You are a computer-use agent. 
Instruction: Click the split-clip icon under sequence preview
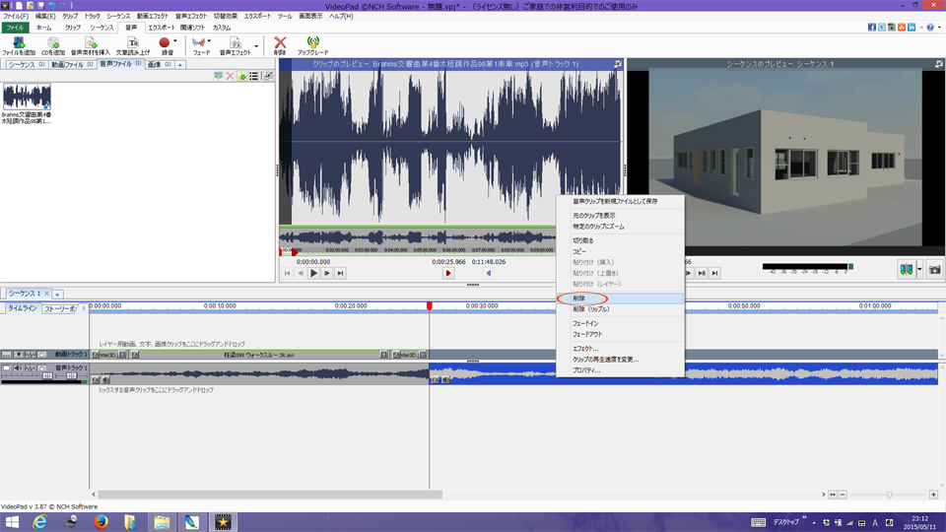(x=907, y=270)
